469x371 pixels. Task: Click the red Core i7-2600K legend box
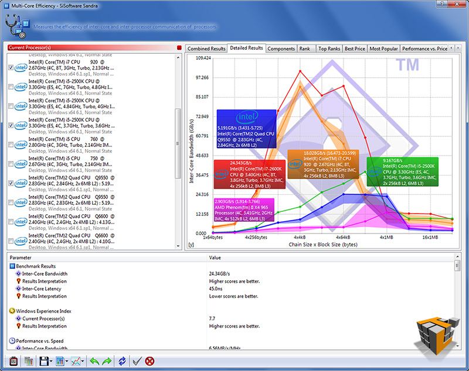tap(250, 174)
